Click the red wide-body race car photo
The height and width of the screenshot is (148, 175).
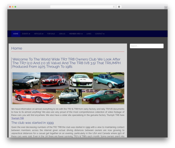point(34,97)
